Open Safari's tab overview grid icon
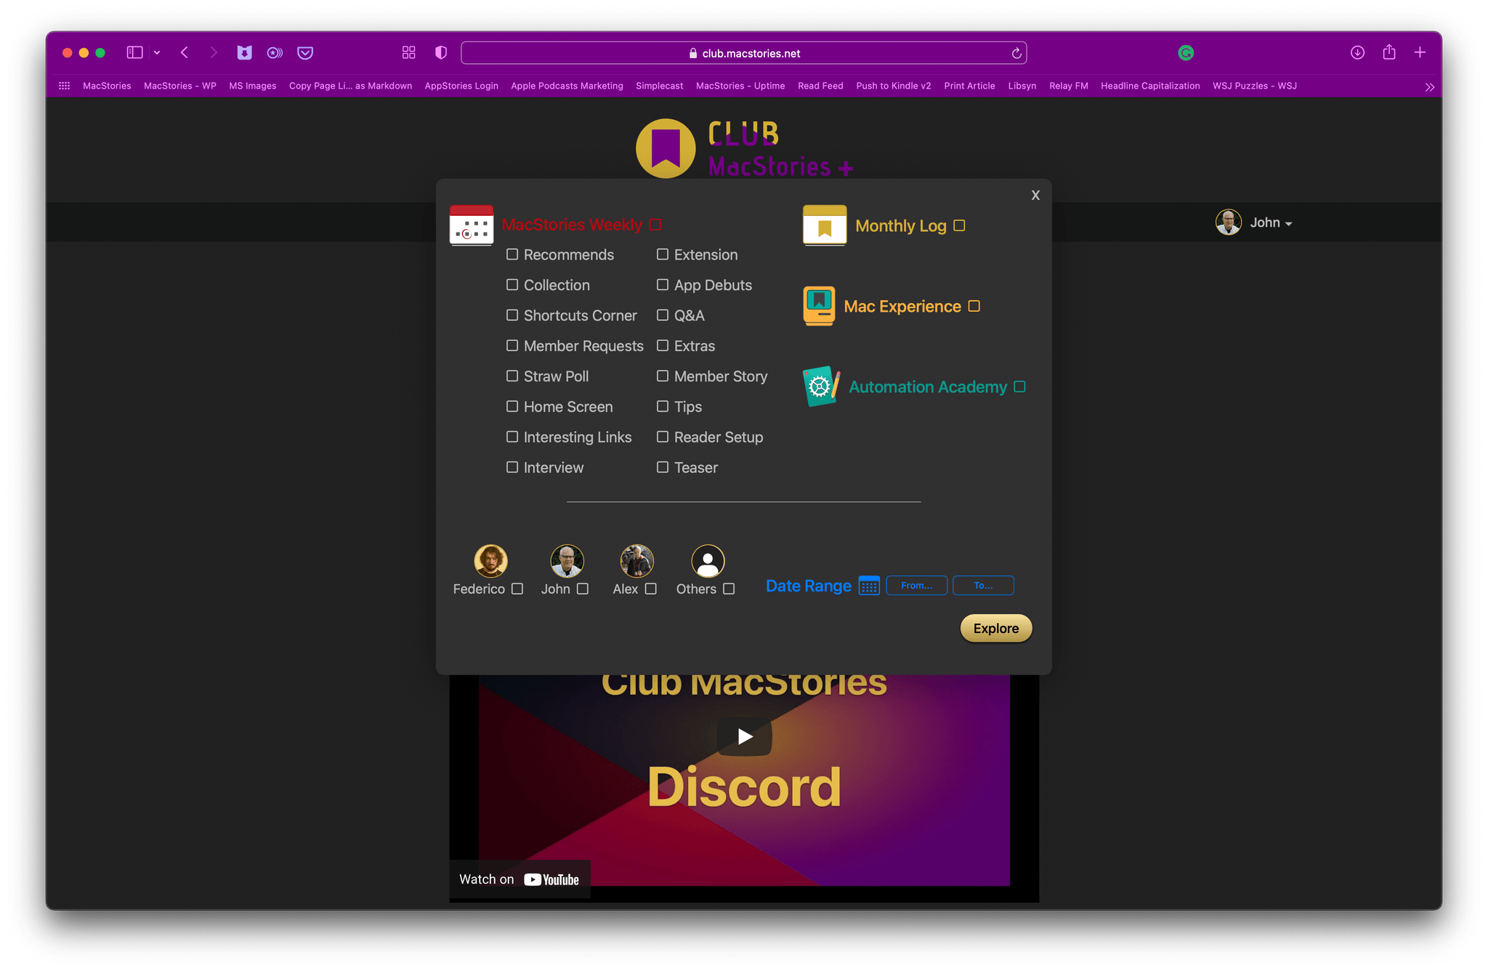1488x971 pixels. (x=408, y=52)
